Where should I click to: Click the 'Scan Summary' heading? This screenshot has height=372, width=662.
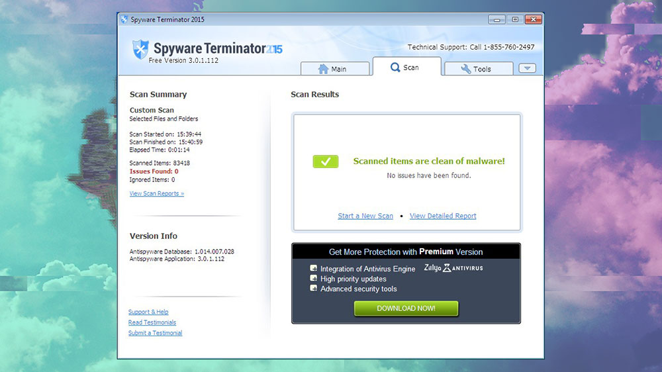(x=158, y=94)
